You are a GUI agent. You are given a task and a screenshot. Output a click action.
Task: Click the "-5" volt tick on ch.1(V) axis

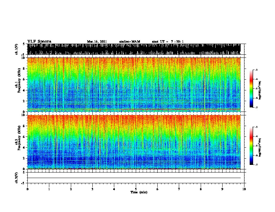[x=23, y=55]
